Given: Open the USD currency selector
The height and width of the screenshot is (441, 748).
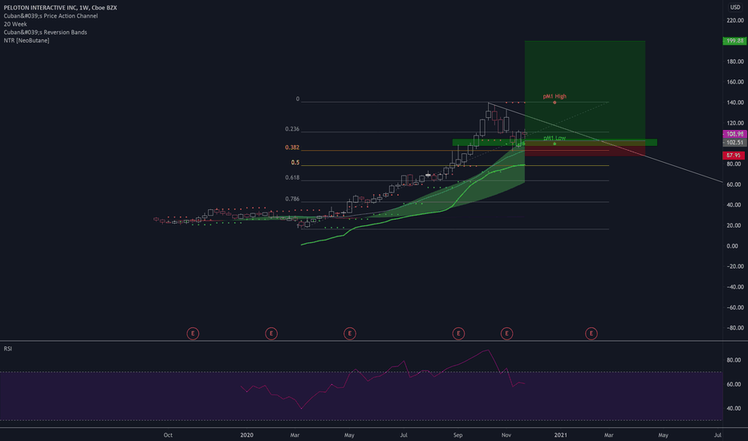Looking at the screenshot, I should coord(734,7).
